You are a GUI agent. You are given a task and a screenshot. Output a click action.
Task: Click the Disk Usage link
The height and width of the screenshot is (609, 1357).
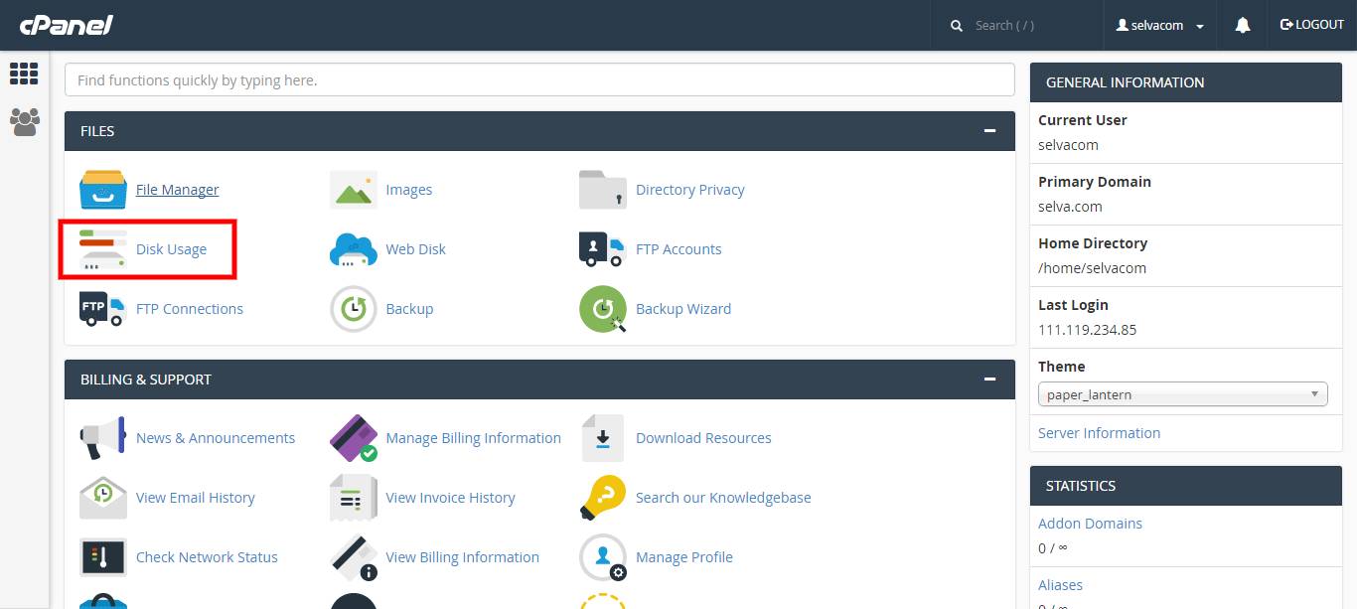171,249
